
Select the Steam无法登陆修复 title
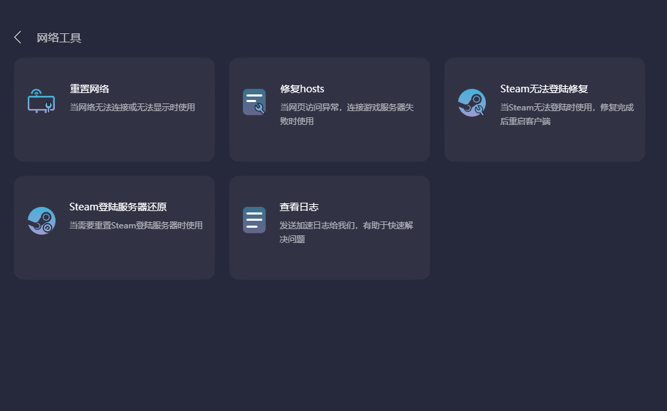(544, 88)
